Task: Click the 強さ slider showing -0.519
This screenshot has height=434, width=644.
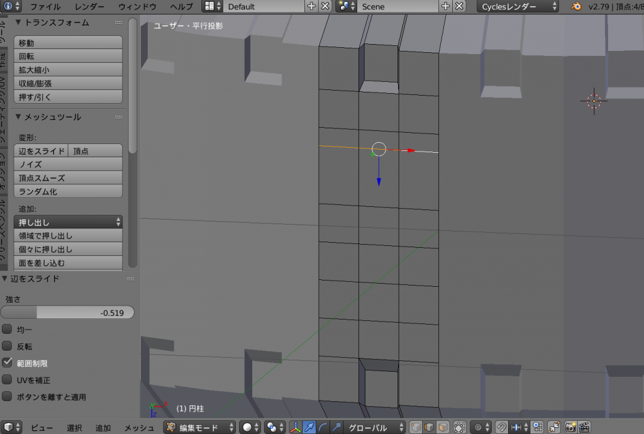Action: (x=67, y=313)
